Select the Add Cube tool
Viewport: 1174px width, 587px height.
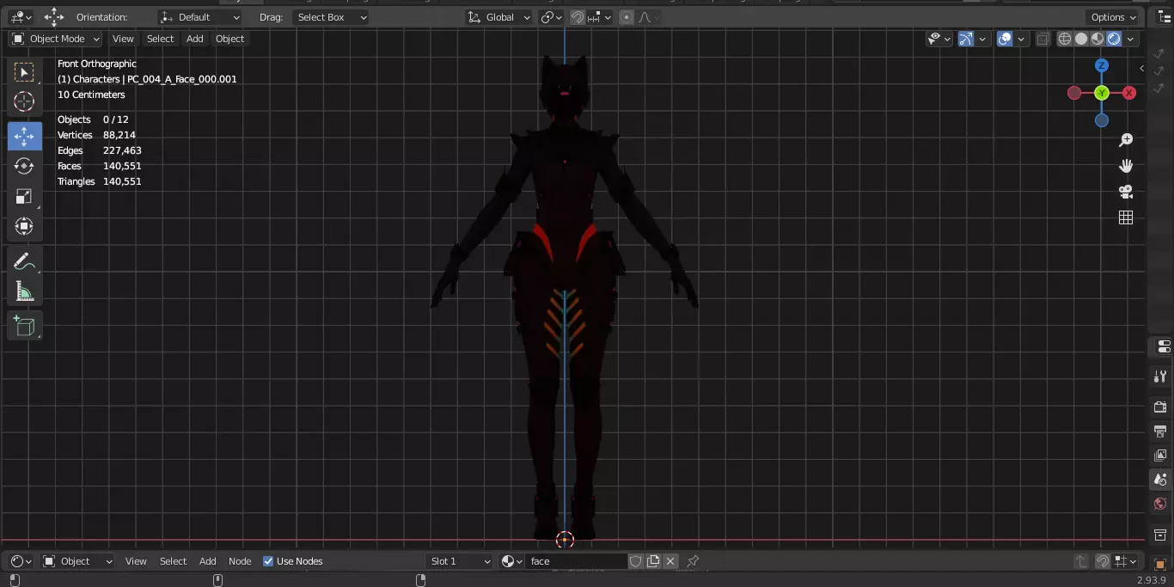[x=24, y=326]
